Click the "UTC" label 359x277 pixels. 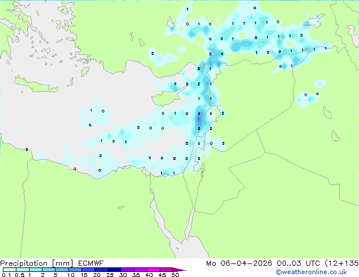(x=313, y=263)
